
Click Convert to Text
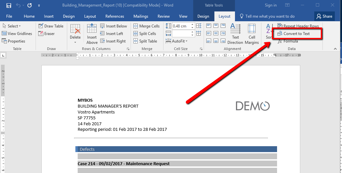294,33
